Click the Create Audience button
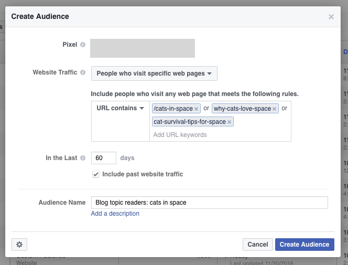The width and height of the screenshot is (348, 265). click(304, 245)
